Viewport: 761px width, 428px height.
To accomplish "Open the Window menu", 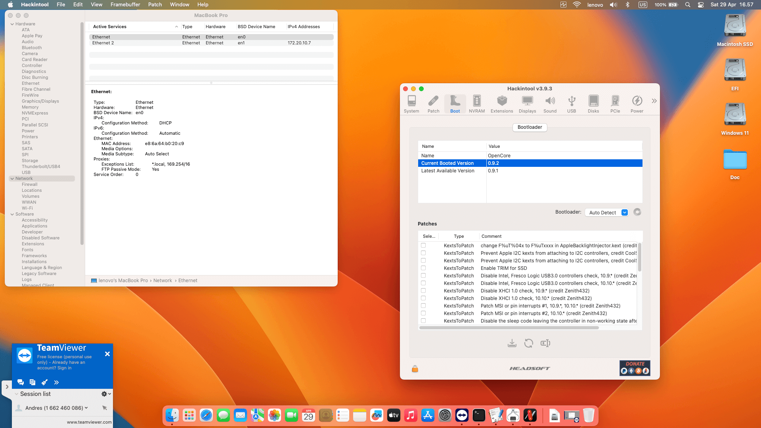I will [x=180, y=5].
